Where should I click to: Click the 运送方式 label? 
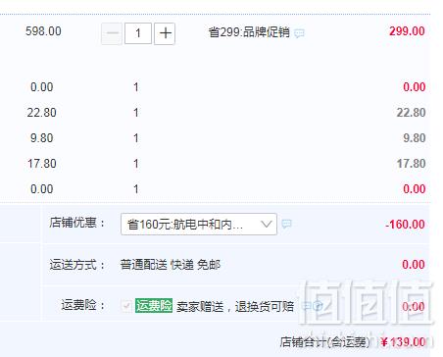pyautogui.click(x=77, y=265)
